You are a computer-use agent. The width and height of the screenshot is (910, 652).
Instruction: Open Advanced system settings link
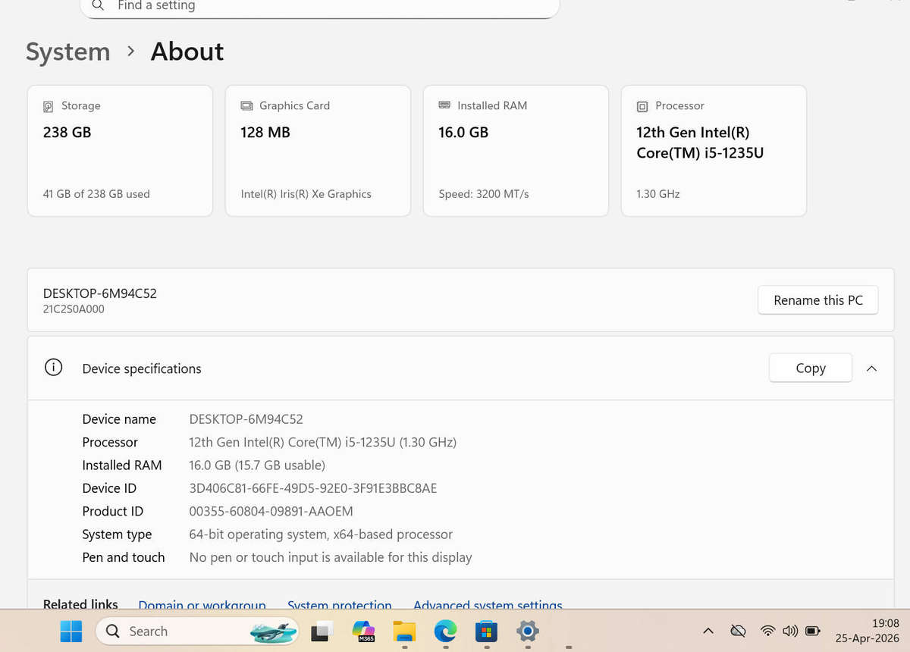488,604
